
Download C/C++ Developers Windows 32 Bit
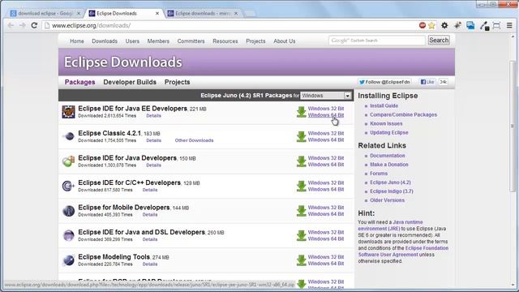(x=326, y=182)
